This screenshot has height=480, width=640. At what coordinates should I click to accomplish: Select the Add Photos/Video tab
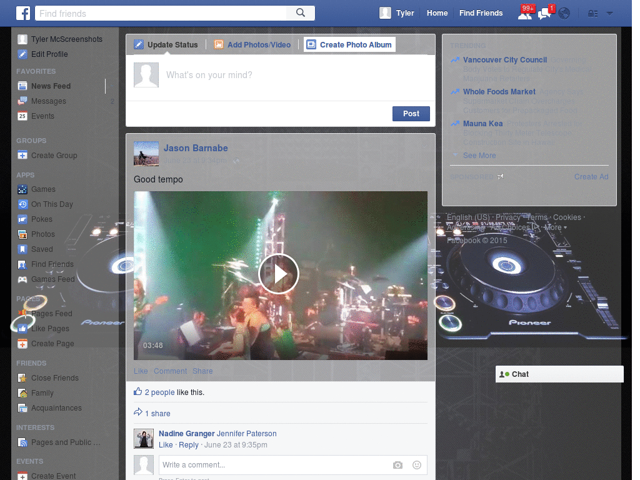(252, 45)
